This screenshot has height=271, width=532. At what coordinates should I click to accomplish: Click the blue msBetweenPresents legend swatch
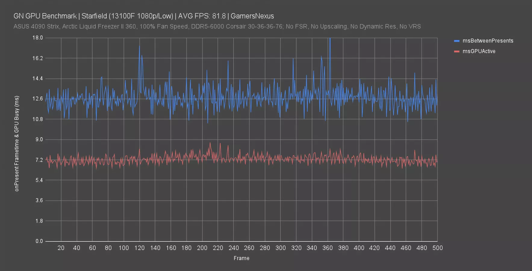coord(457,41)
